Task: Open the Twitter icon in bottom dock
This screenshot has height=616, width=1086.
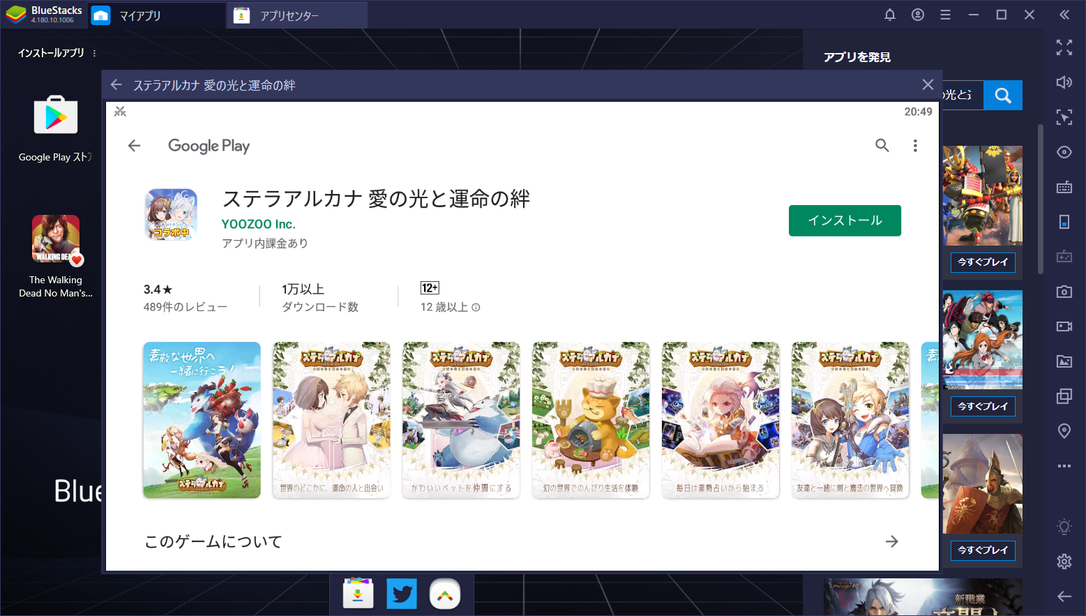Action: [402, 594]
